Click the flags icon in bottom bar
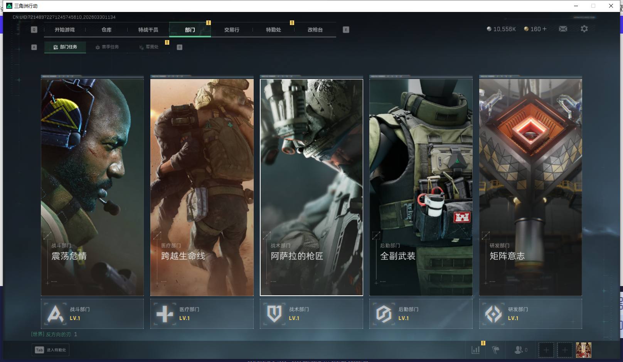 click(x=496, y=350)
